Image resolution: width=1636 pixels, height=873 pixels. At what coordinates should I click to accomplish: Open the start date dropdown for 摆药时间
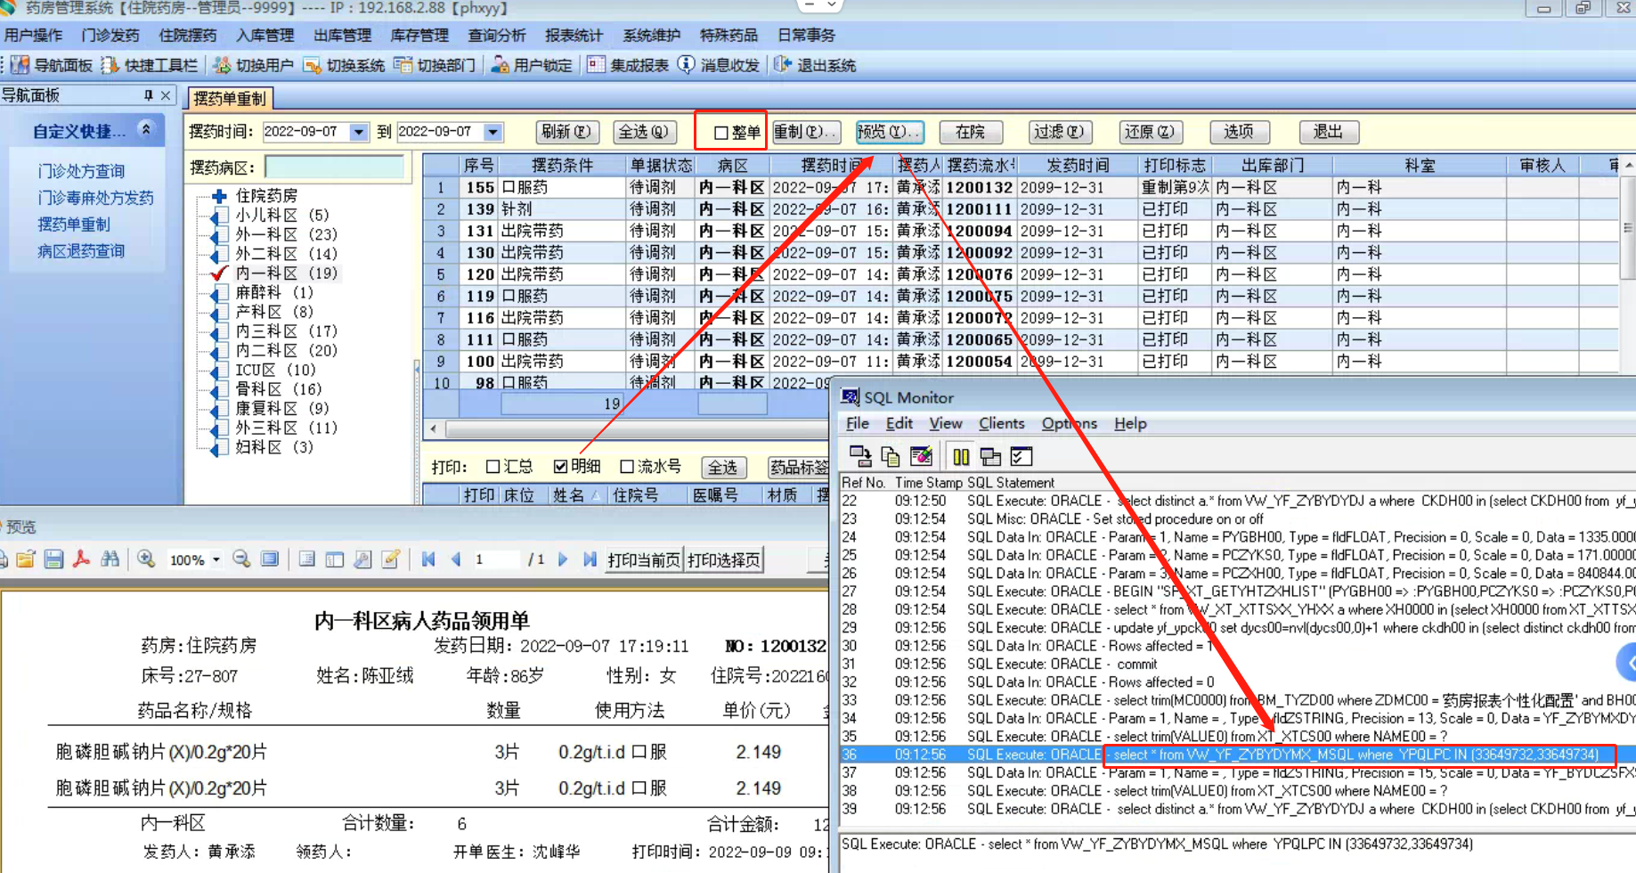[359, 132]
